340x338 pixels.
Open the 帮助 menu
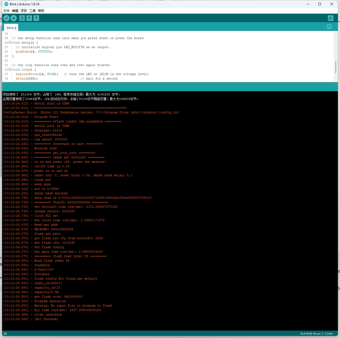[41, 11]
